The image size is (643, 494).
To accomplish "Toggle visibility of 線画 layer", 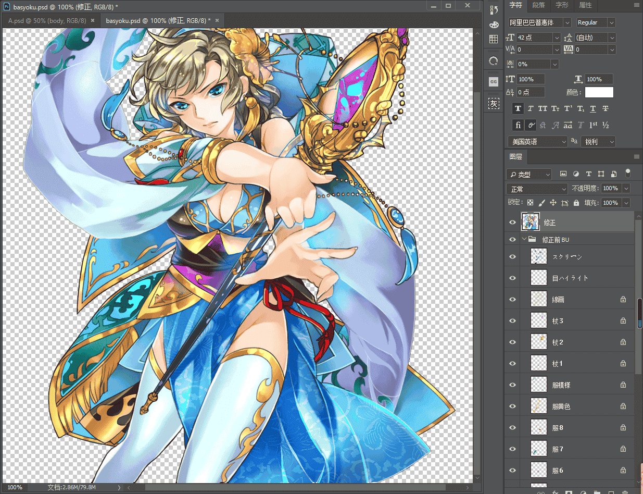I will 512,300.
